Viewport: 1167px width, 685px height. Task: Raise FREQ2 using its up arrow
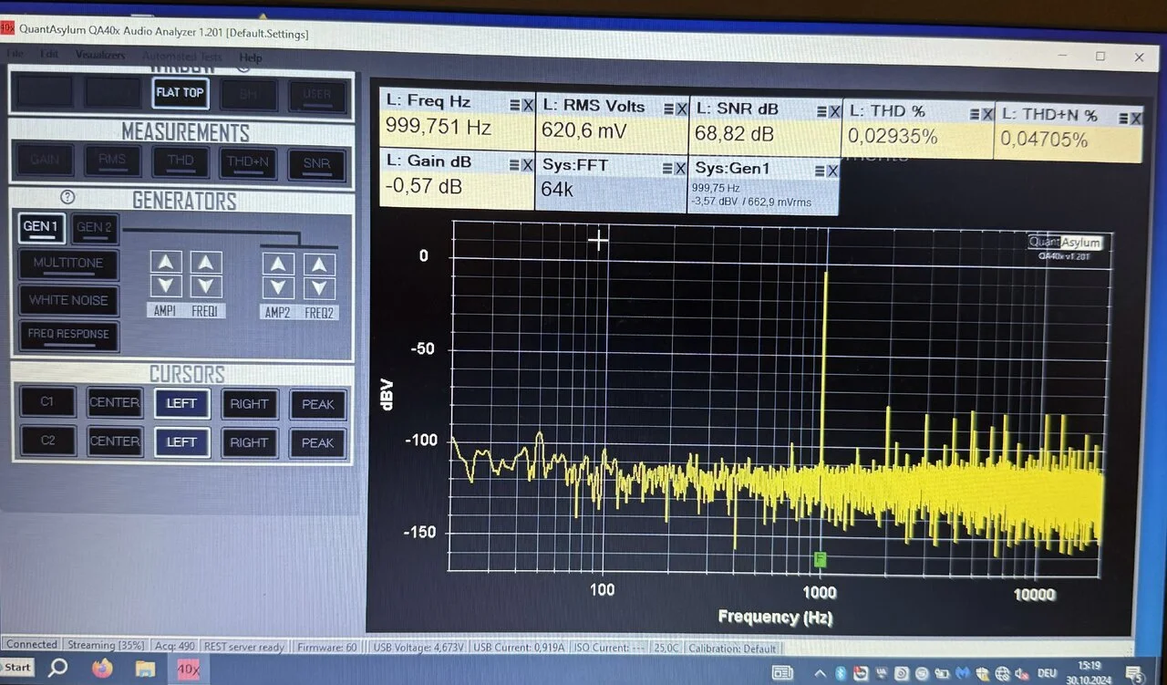[319, 265]
